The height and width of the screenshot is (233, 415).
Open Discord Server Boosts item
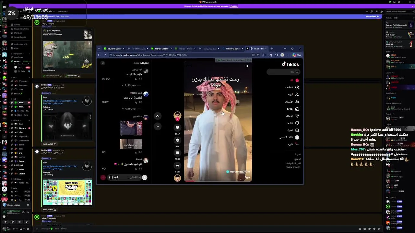20,37
